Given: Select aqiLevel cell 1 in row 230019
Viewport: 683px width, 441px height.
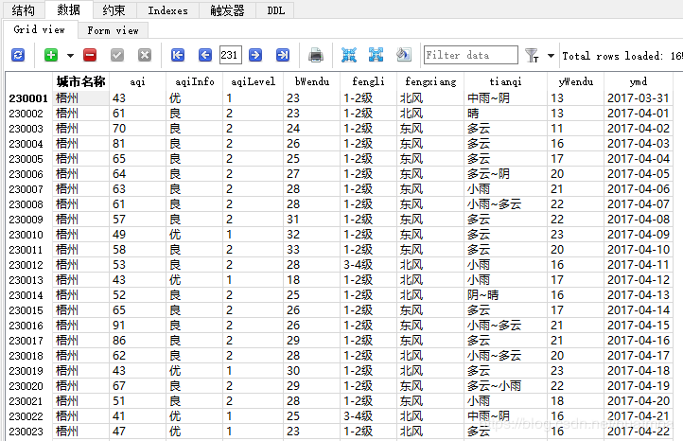Looking at the screenshot, I should (x=254, y=371).
